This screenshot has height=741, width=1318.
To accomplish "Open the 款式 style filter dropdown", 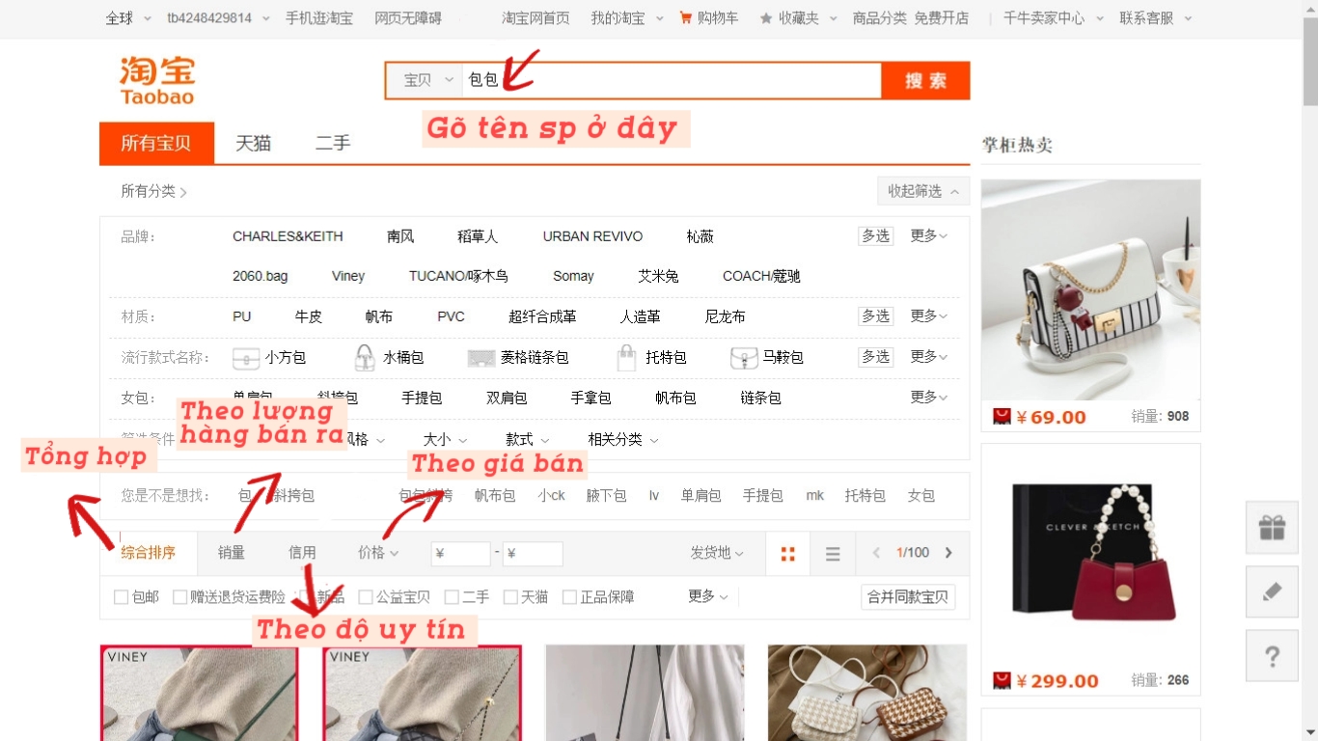I will coord(528,439).
